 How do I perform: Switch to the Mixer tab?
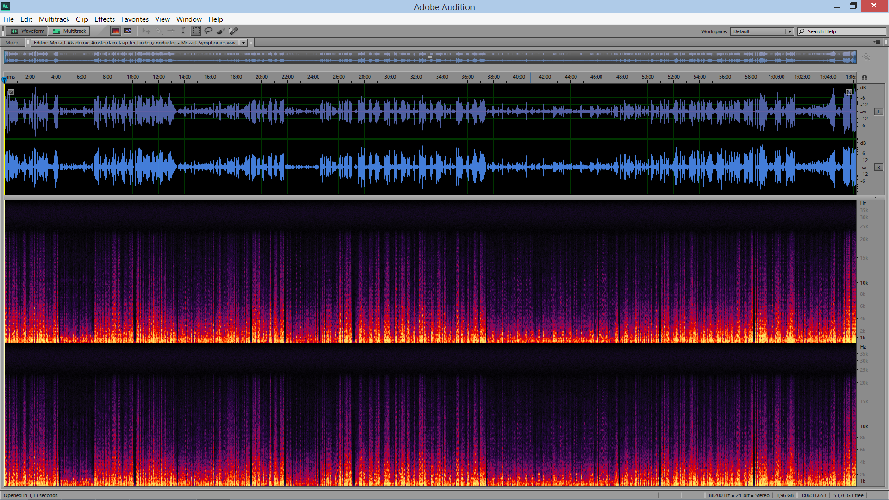pyautogui.click(x=12, y=43)
